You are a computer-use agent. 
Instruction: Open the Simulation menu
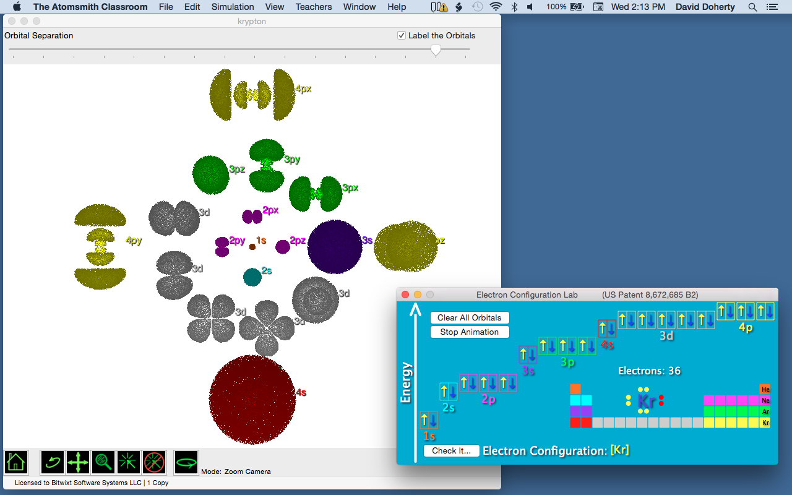pyautogui.click(x=233, y=7)
